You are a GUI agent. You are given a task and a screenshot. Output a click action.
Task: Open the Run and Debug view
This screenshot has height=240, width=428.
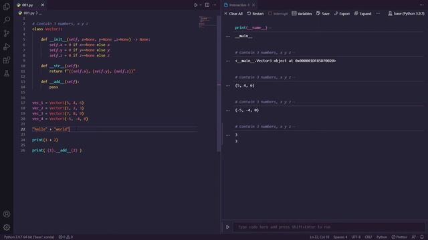click(7, 47)
